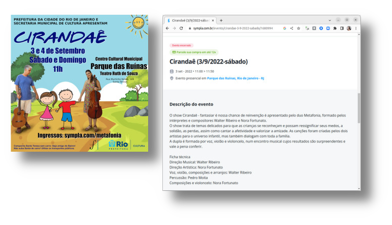Click the side panel icon in toolbar
The width and height of the screenshot is (392, 225).
click(x=342, y=29)
